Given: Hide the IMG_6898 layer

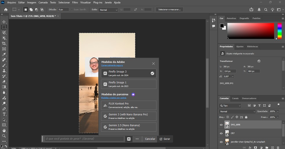Looking at the screenshot, I should tap(221, 125).
